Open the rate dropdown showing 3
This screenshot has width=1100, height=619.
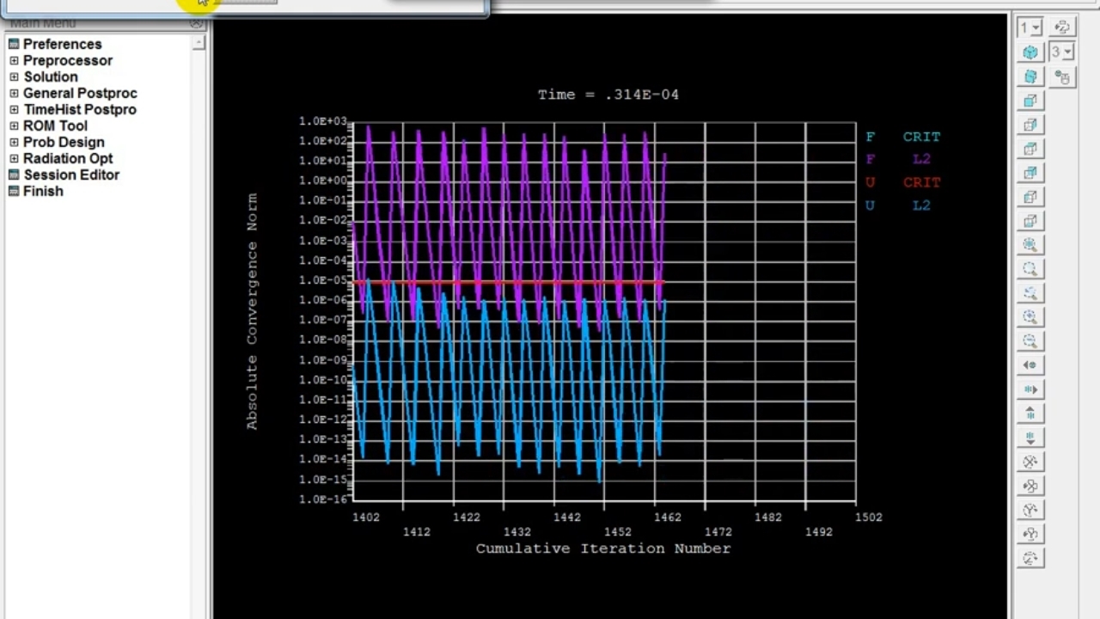point(1061,52)
